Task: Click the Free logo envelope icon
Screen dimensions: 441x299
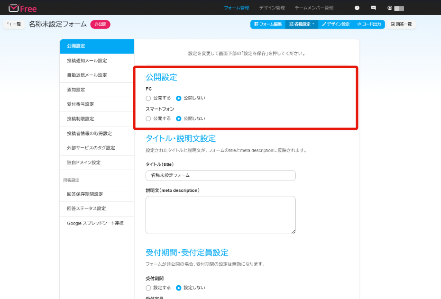Action: pos(14,8)
